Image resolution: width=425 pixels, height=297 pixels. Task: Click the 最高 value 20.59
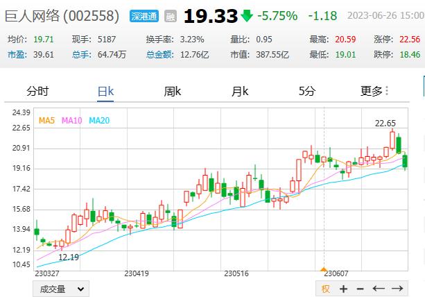(345, 40)
